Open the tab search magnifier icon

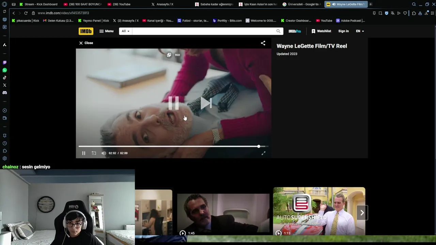tap(414, 4)
